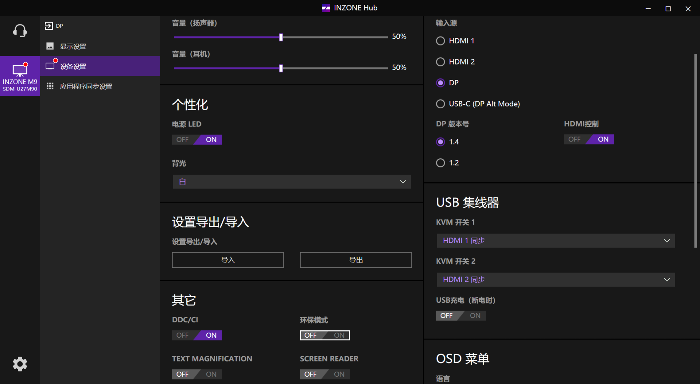Viewport: 700px width, 384px height.
Task: Open 应用程序同步设置 page
Action: click(x=86, y=86)
